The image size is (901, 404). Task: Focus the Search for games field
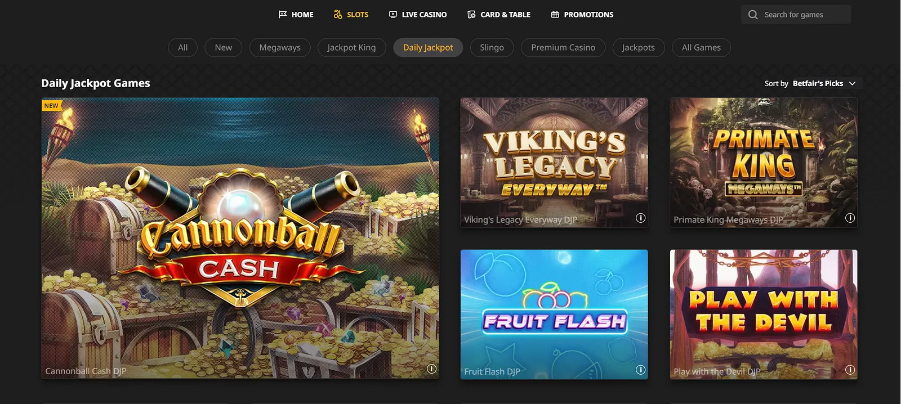[x=796, y=15]
